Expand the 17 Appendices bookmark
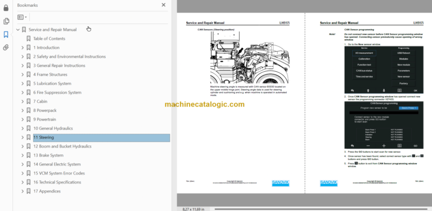This screenshot has height=211, width=432. tap(22, 191)
